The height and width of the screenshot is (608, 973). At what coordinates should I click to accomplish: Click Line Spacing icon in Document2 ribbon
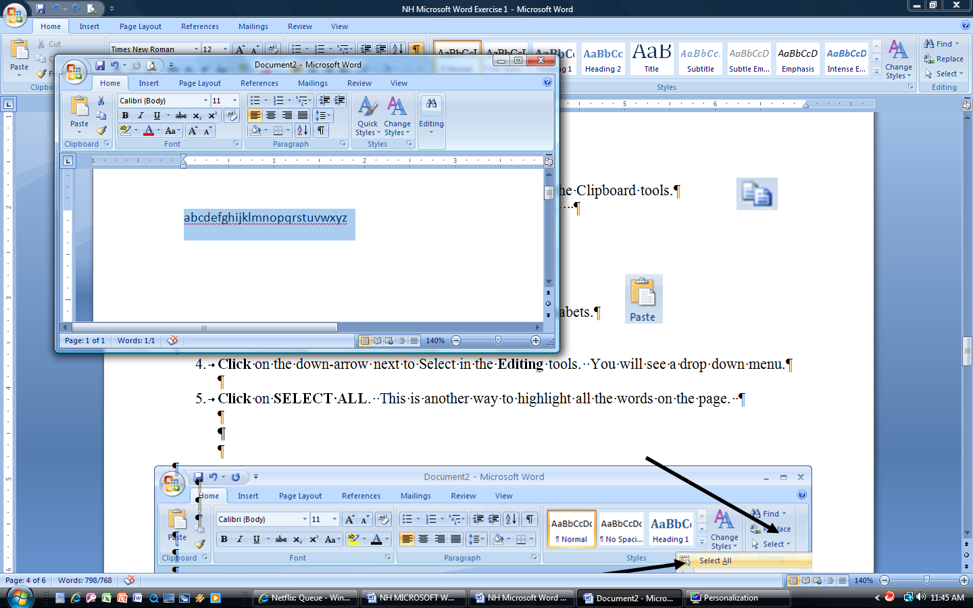click(324, 116)
